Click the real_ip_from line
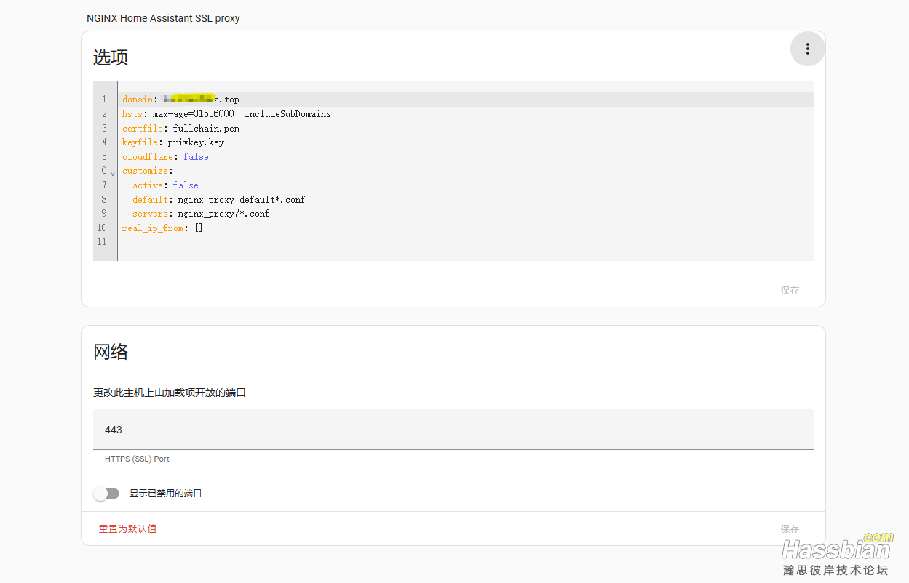 tap(162, 228)
